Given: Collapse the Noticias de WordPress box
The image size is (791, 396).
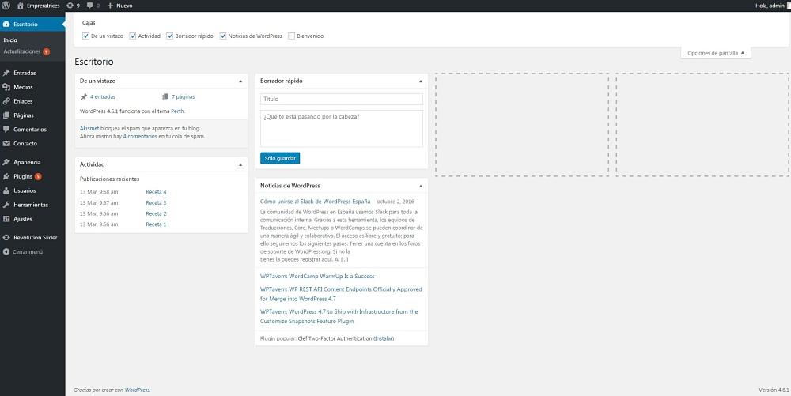Looking at the screenshot, I should click(x=421, y=186).
